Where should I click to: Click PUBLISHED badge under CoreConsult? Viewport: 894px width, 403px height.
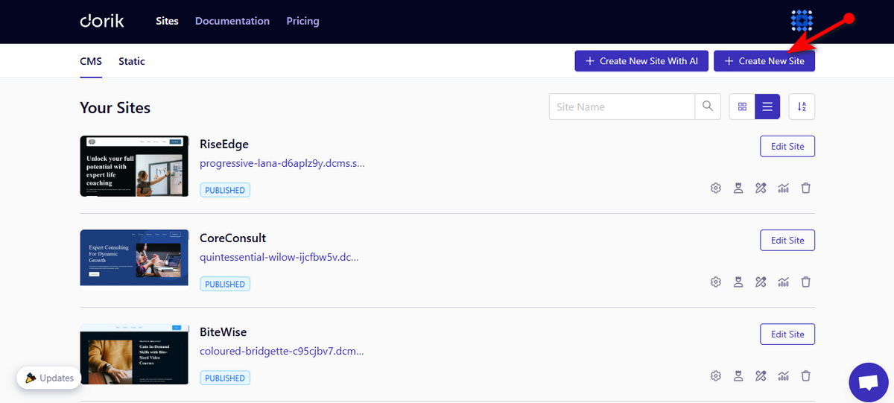coord(225,284)
